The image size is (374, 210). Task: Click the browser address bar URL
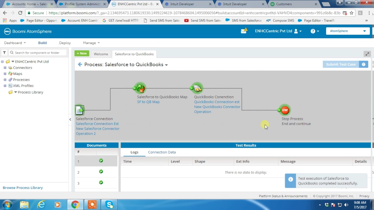(194, 13)
